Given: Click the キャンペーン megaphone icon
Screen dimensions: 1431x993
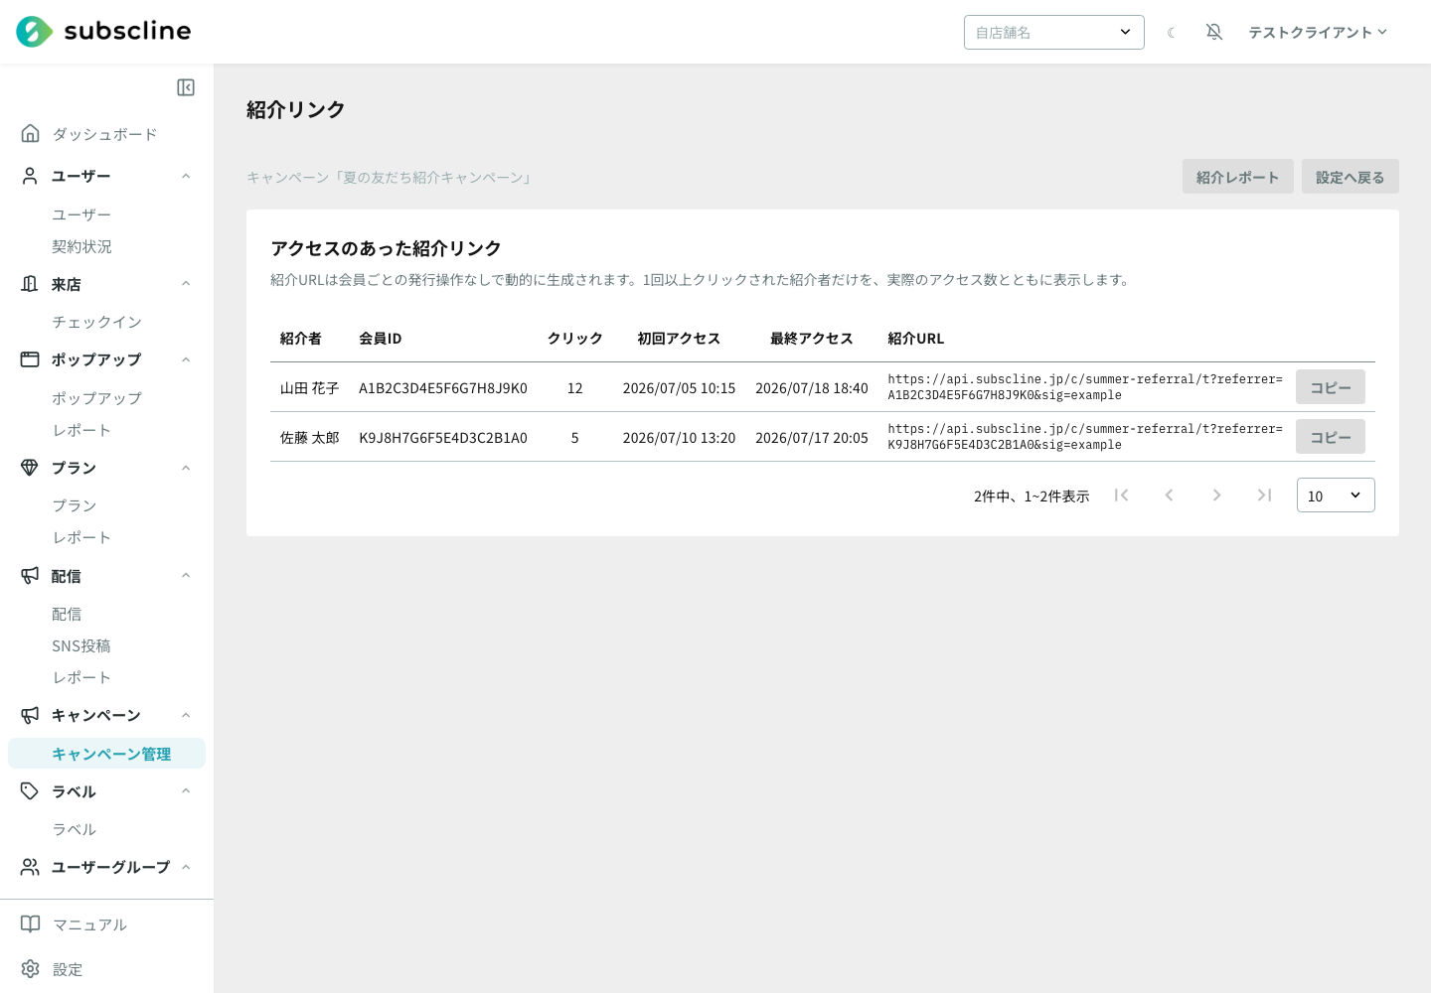Looking at the screenshot, I should 31,715.
